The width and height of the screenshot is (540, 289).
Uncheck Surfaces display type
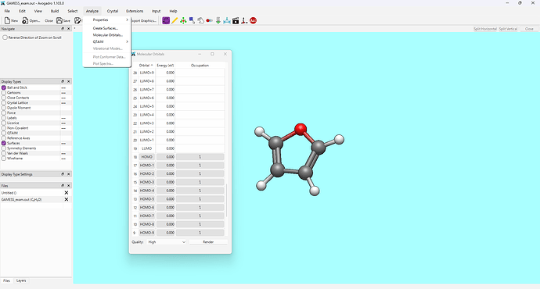pos(4,143)
